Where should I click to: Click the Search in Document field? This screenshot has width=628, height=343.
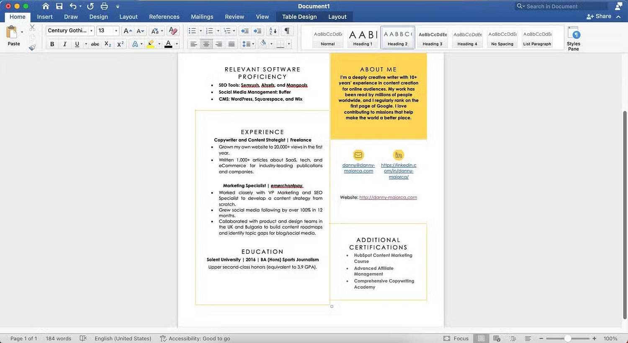[561, 6]
